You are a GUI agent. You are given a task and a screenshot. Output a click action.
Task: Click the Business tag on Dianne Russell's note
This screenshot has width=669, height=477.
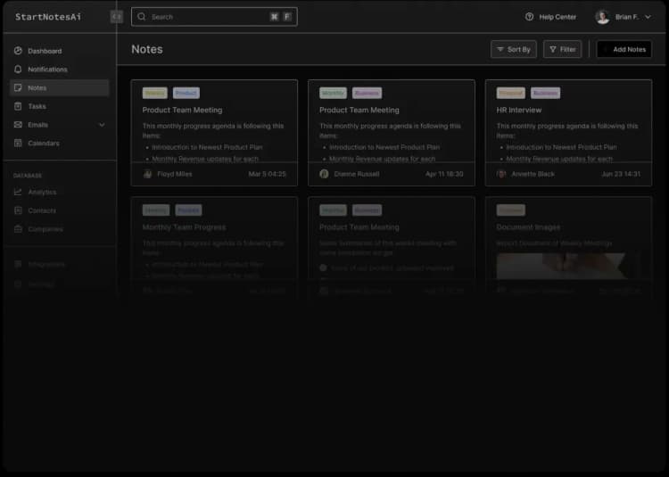point(367,93)
